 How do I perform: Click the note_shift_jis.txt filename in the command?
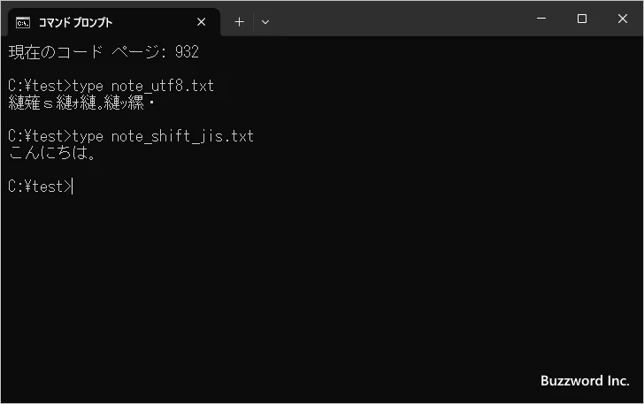tap(182, 136)
